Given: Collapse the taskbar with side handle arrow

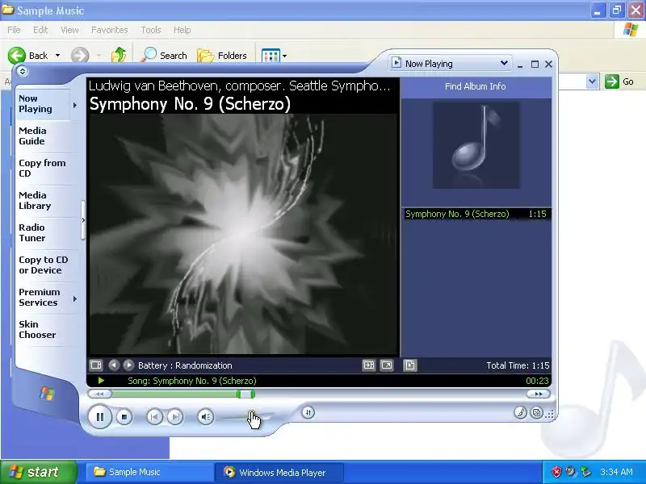Looking at the screenshot, I should click(x=83, y=220).
